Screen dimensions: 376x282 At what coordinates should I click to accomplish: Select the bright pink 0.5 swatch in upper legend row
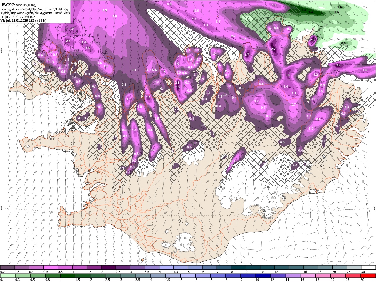coord(51,268)
